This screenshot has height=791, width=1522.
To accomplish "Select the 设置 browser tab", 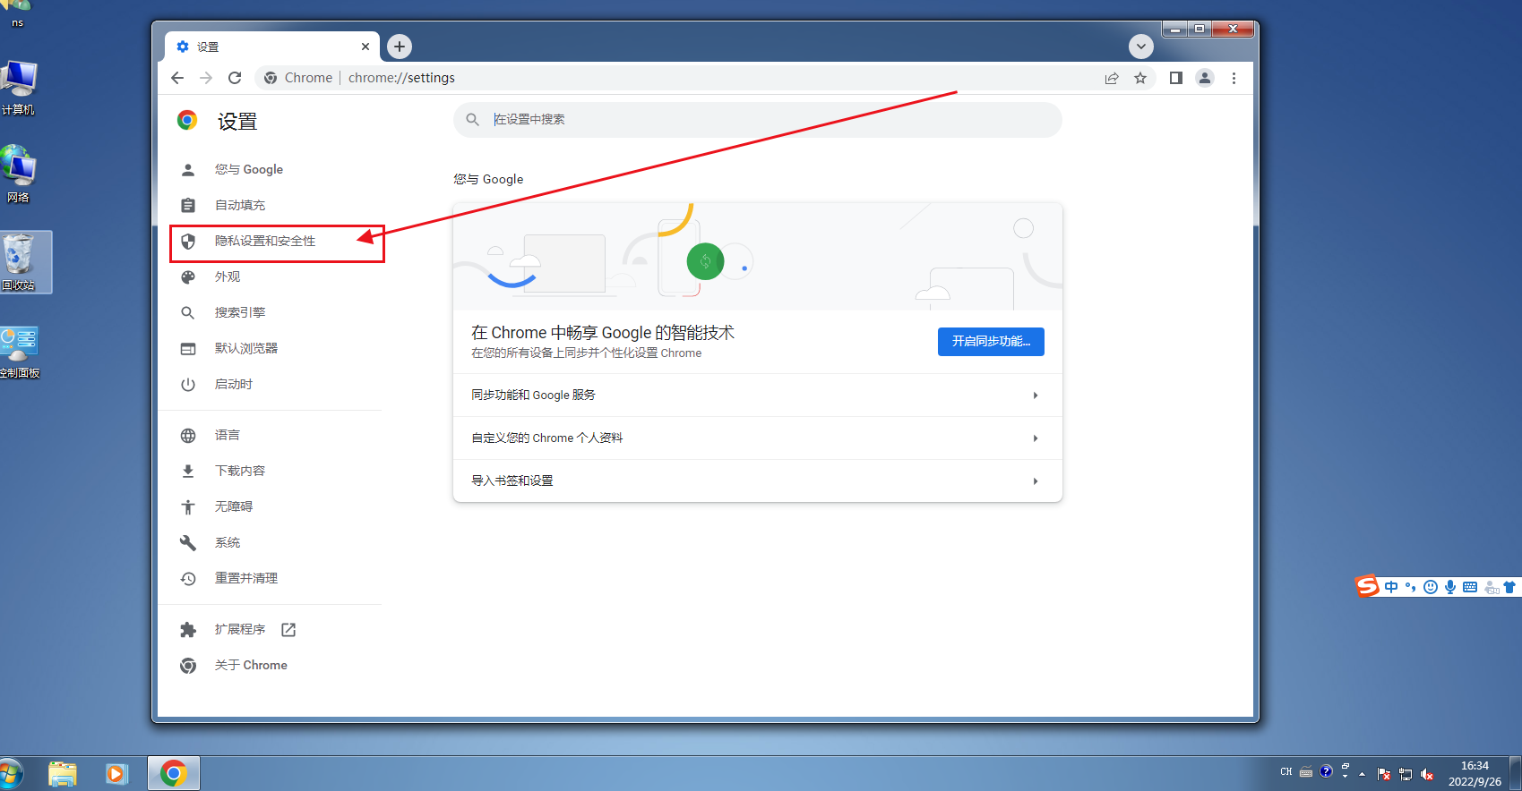I will [x=272, y=47].
